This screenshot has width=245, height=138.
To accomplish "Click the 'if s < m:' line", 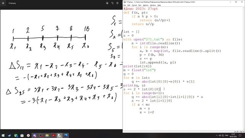I will pyautogui.click(x=140, y=105).
